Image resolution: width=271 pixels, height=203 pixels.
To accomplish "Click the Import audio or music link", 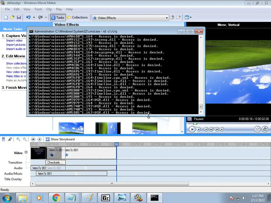I will point(16,49).
